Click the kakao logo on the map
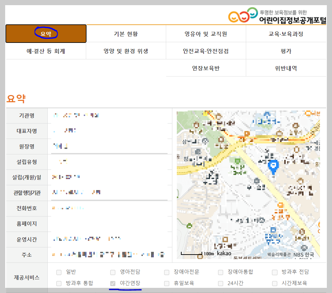This screenshot has width=332, height=293. click(224, 253)
